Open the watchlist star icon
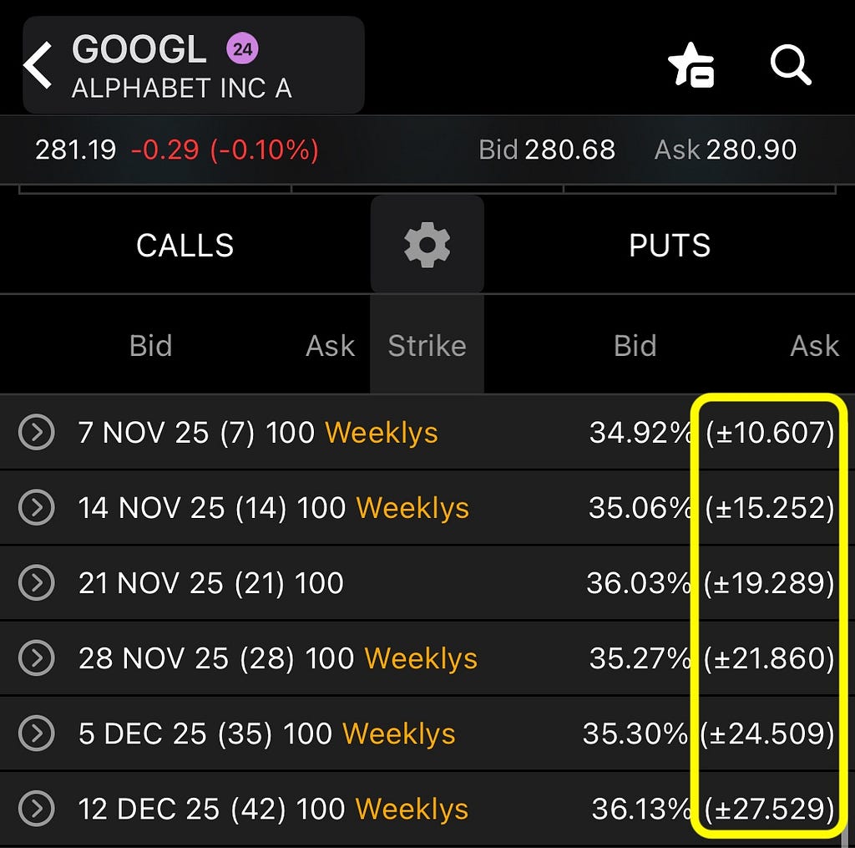855x848 pixels. pyautogui.click(x=691, y=64)
